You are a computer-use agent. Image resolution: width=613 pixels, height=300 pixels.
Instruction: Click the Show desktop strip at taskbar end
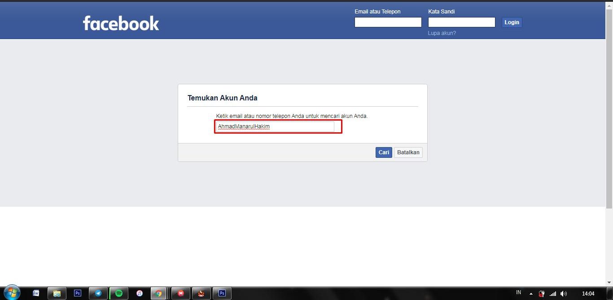pyautogui.click(x=610, y=293)
